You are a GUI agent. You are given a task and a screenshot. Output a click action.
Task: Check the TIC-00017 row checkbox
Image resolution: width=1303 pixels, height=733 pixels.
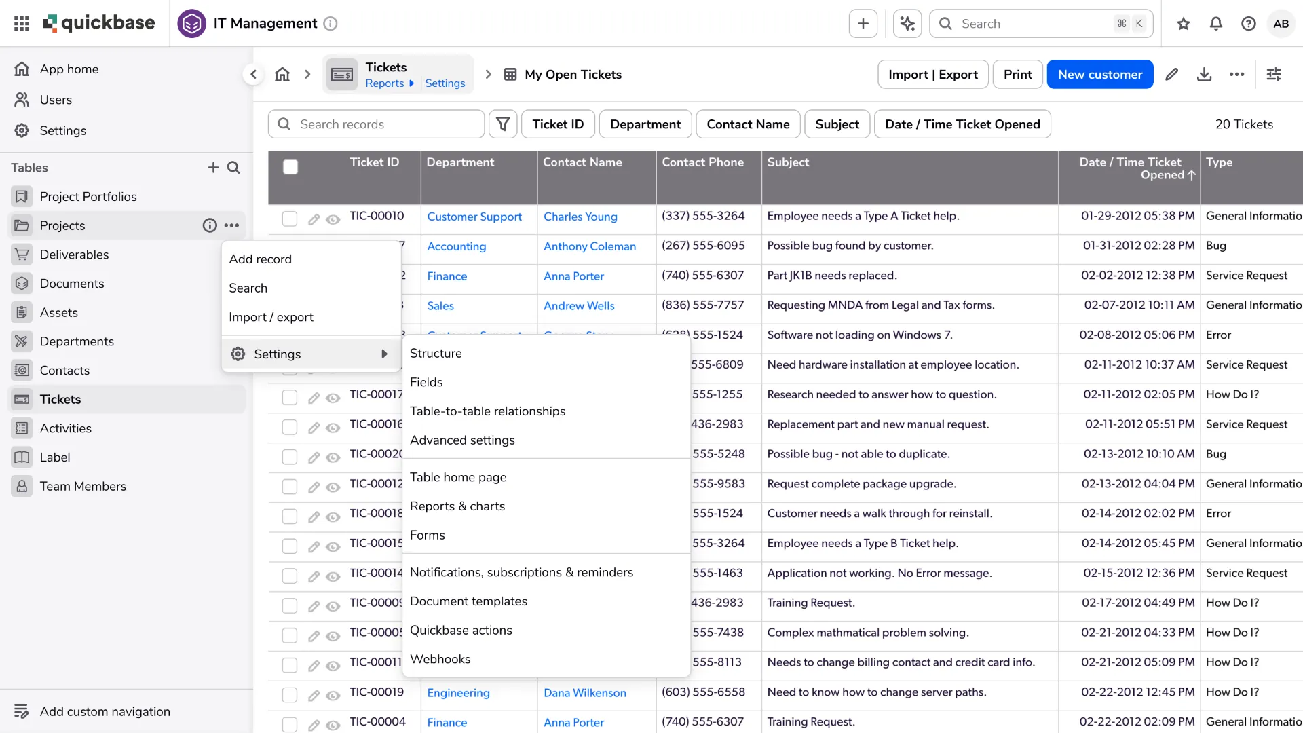coord(290,397)
